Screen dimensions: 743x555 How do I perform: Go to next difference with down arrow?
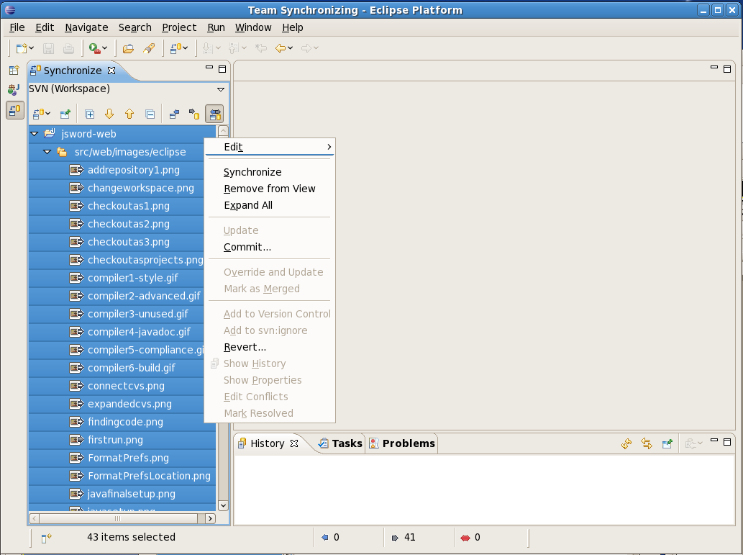click(x=109, y=114)
